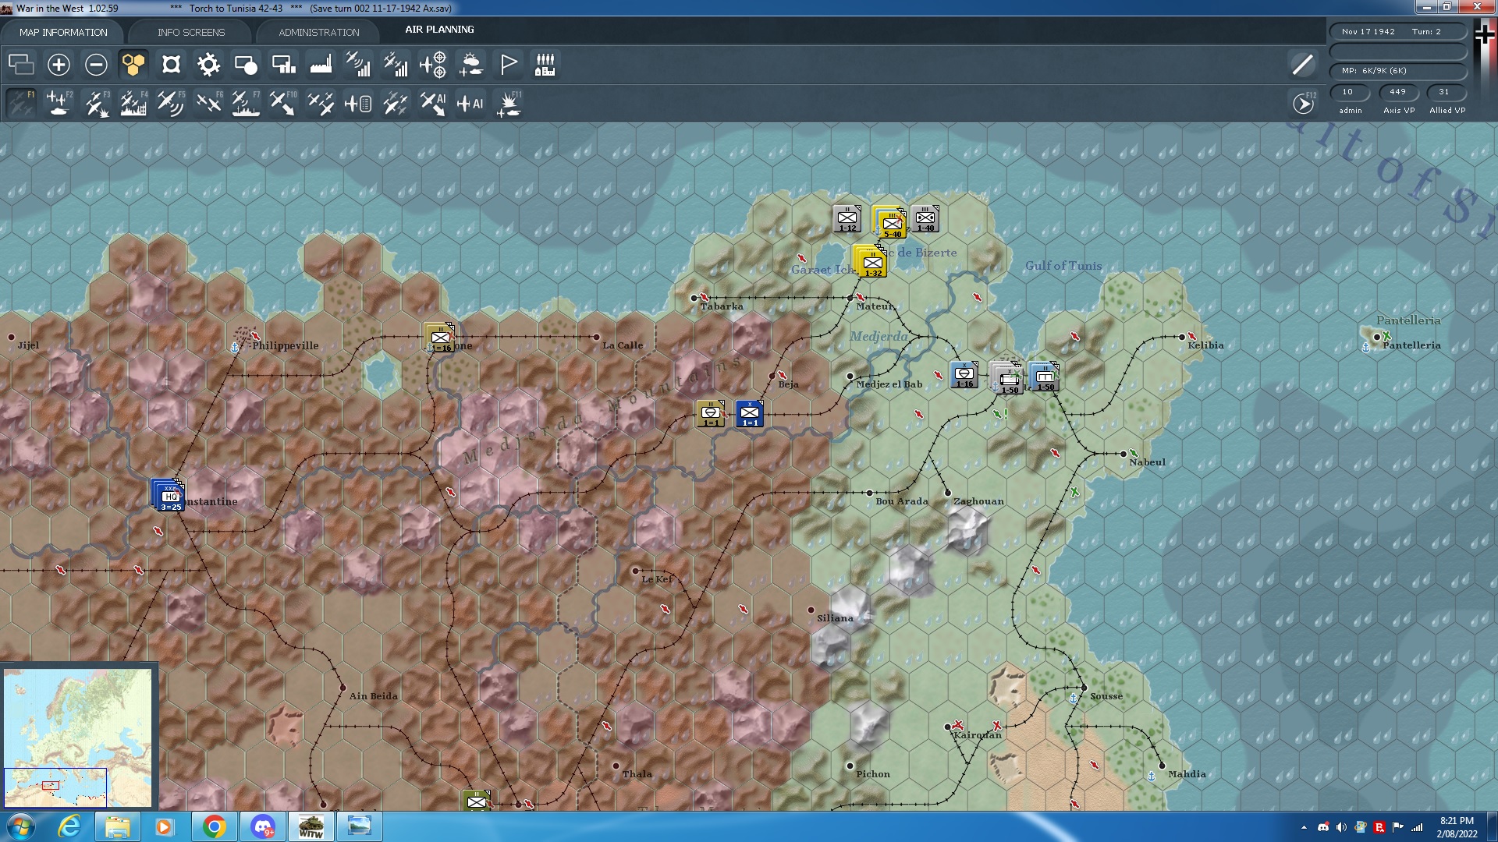The image size is (1498, 842).
Task: Zoom in with the plus icon
Action: point(59,65)
